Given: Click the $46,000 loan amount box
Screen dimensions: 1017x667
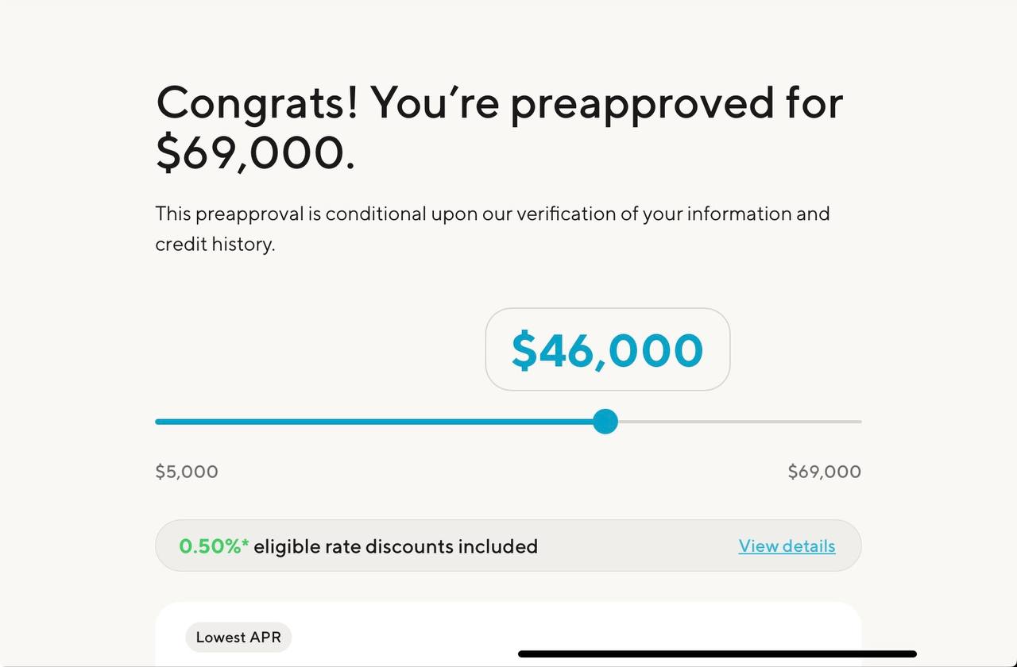Looking at the screenshot, I should click(x=608, y=349).
